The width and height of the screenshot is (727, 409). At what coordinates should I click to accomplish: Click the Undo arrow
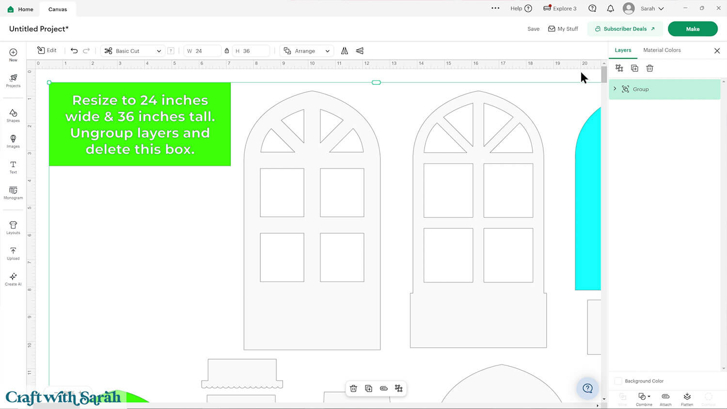tap(74, 51)
